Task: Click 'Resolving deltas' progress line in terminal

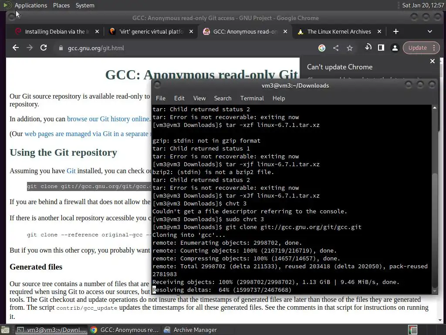Action: click(222, 290)
